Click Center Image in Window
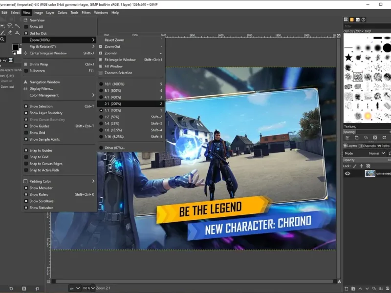This screenshot has width=391, height=293. tap(48, 53)
